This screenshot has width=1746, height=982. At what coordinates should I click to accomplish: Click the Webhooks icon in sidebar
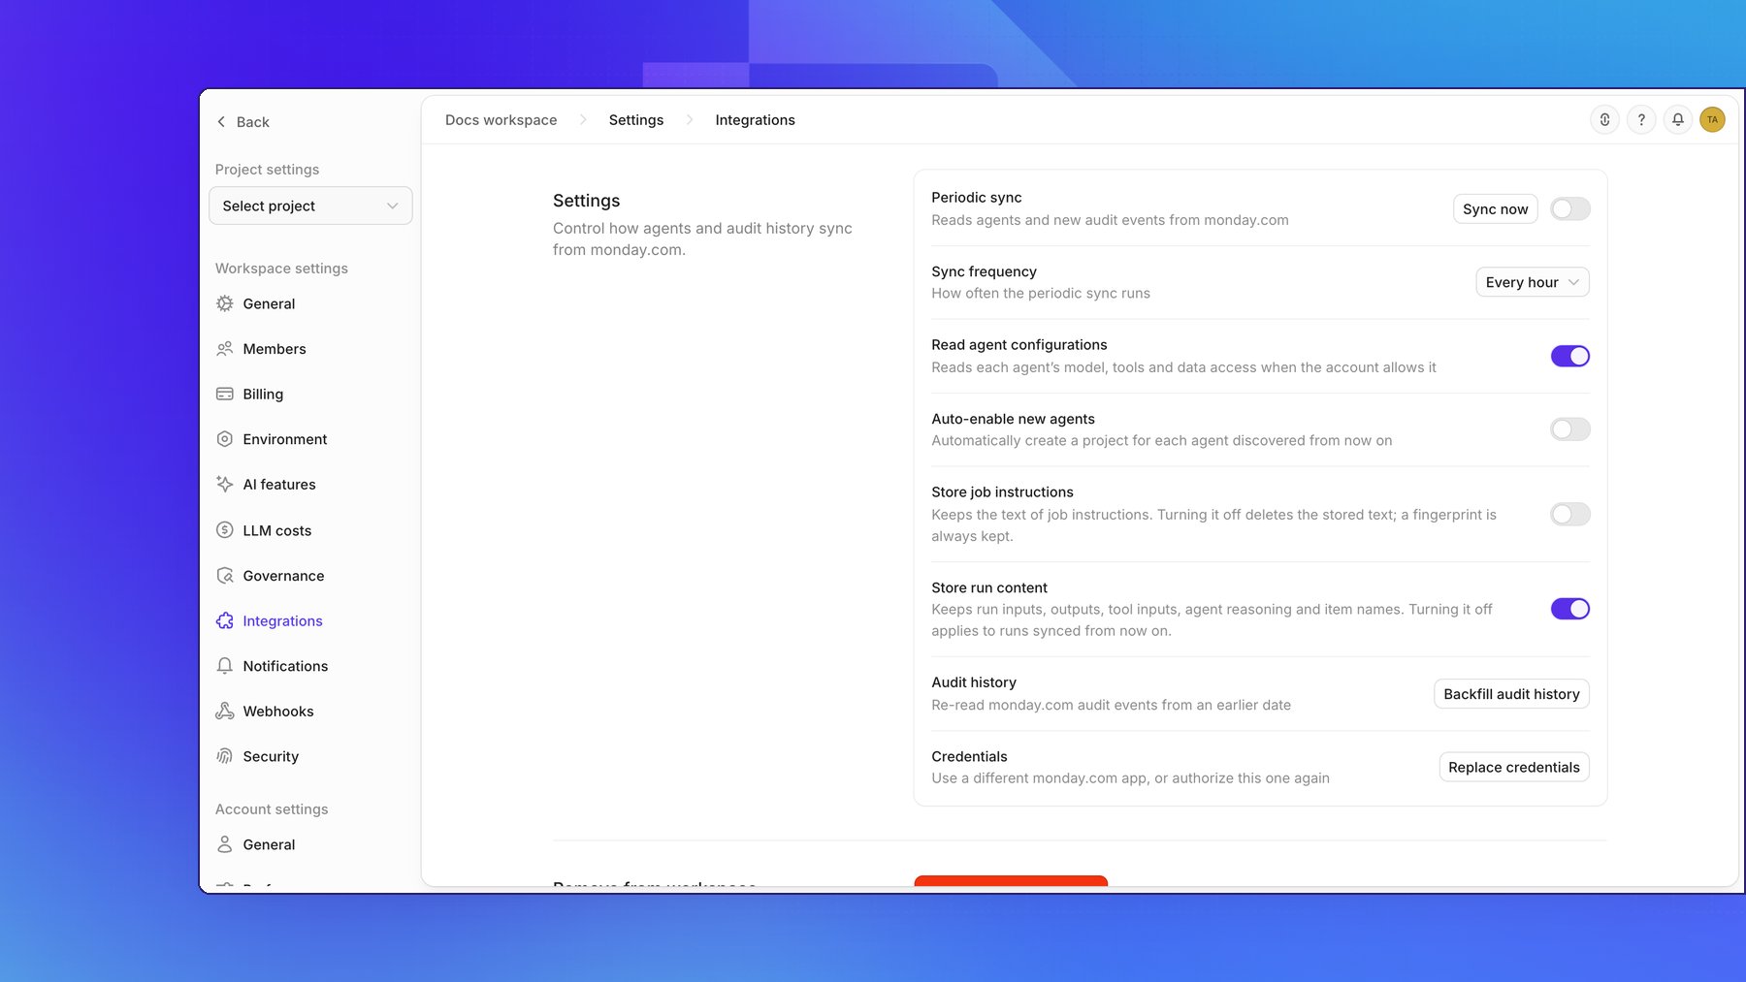pos(225,712)
